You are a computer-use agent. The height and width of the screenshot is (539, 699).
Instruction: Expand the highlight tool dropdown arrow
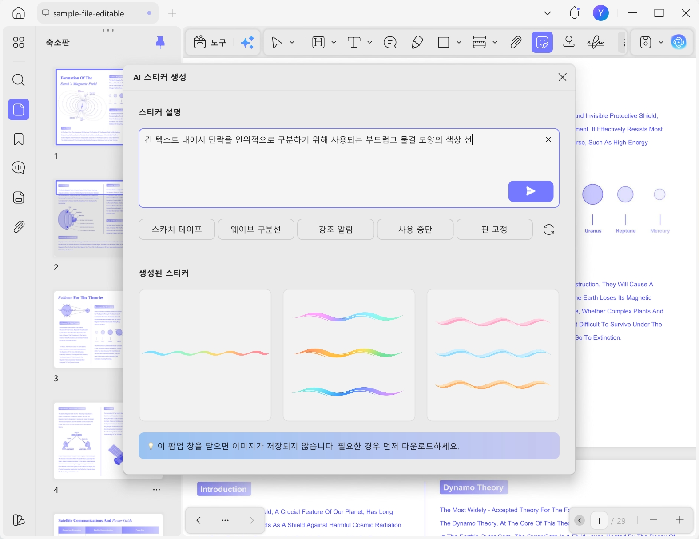(x=334, y=42)
